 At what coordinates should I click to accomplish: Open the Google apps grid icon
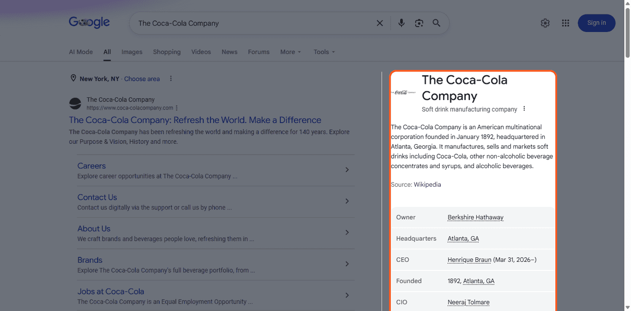tap(565, 23)
